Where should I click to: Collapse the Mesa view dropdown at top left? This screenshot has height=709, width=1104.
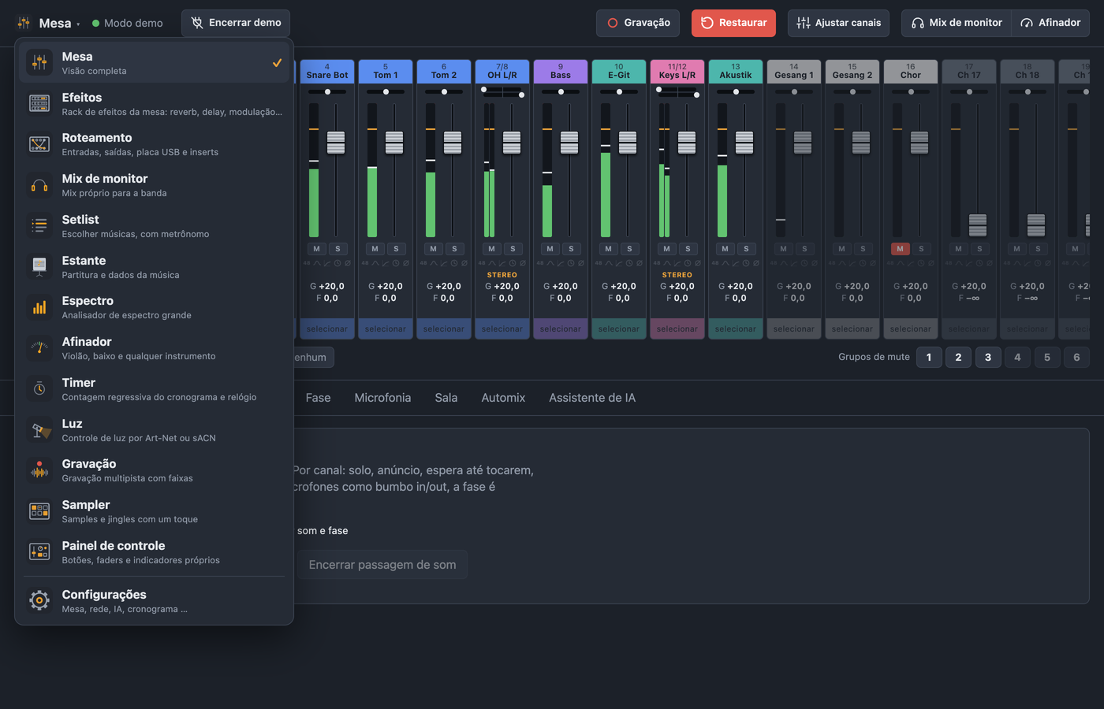tap(49, 24)
